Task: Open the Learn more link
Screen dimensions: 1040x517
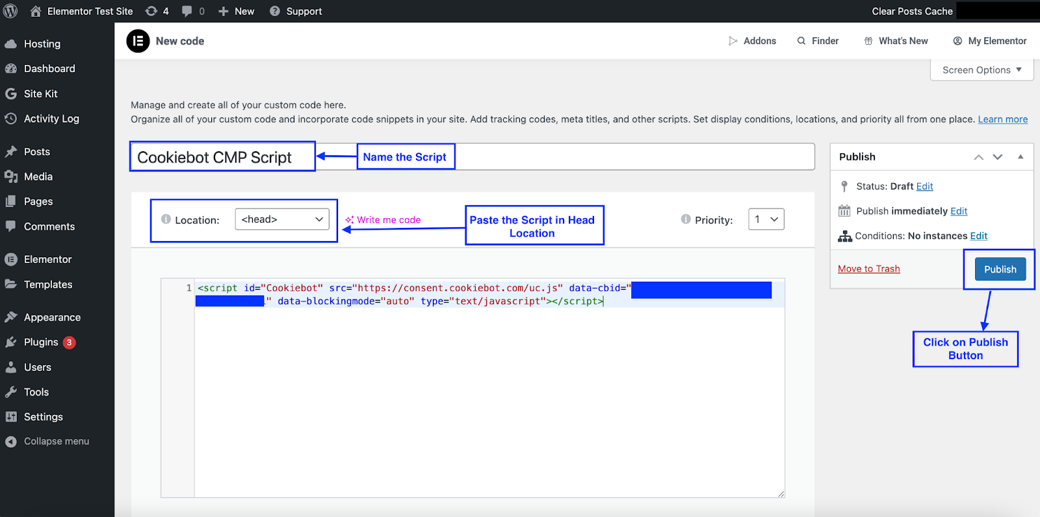Action: pos(1003,120)
